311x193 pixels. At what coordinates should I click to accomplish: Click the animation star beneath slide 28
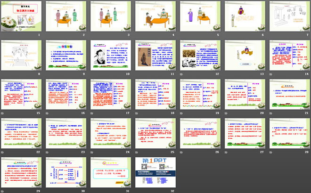[271, 152]
